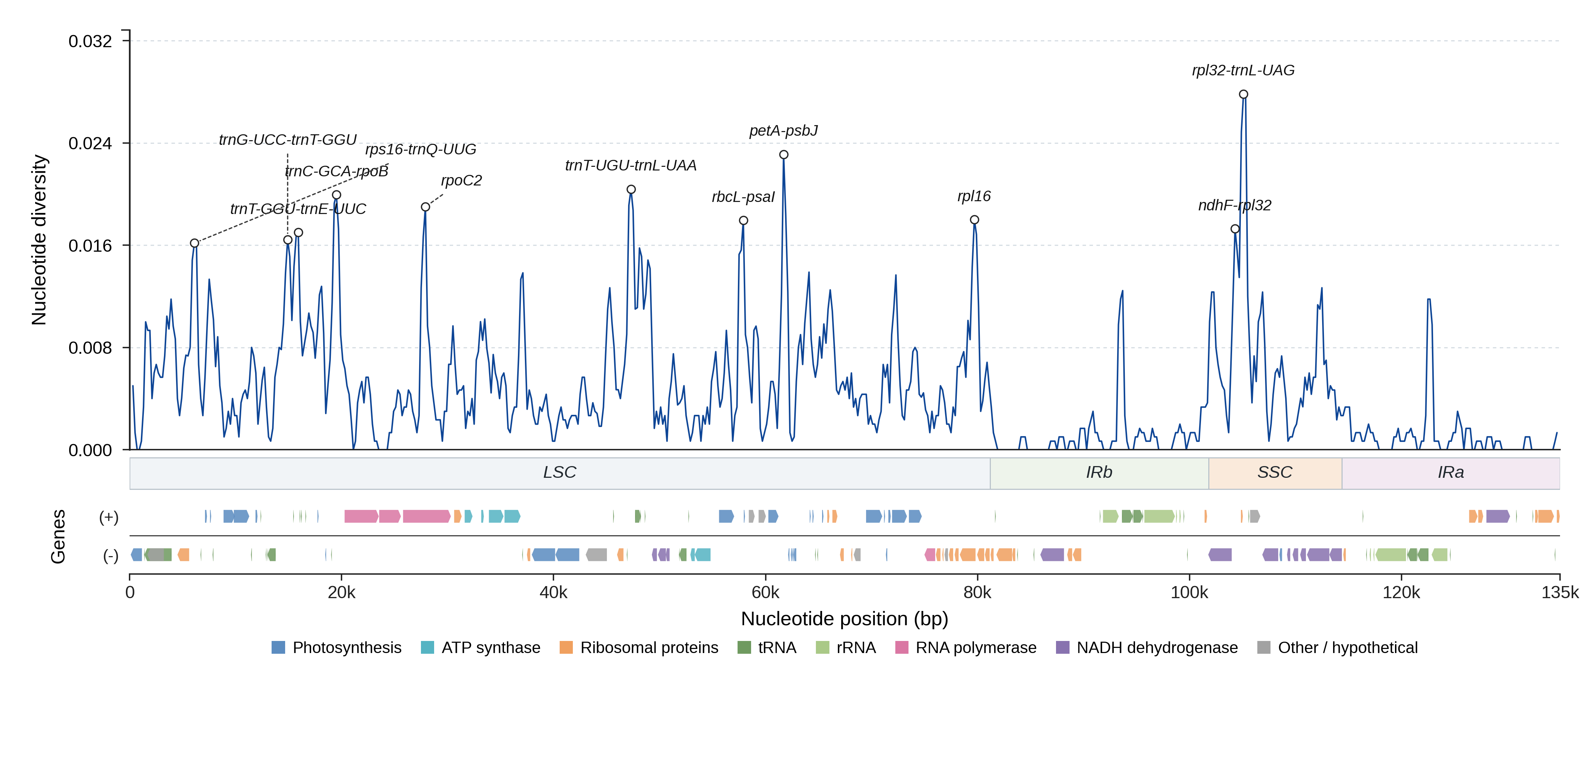This screenshot has height=769, width=1582.
Task: Click the rps16-trnQ-UUG annotation label
Action: click(x=421, y=149)
